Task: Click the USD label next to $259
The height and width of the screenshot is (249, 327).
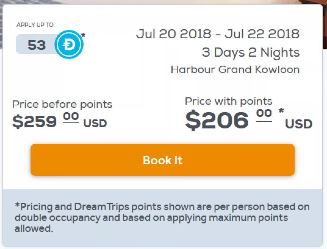Action: pos(95,124)
